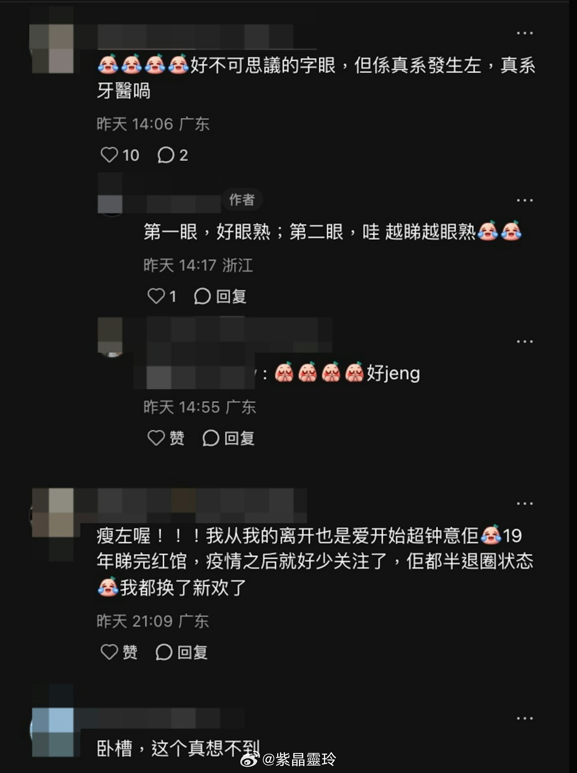Open replies bubble showing 2 replies

click(172, 155)
